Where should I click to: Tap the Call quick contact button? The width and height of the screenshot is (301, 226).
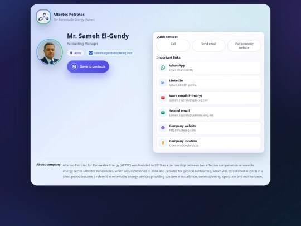(x=173, y=46)
